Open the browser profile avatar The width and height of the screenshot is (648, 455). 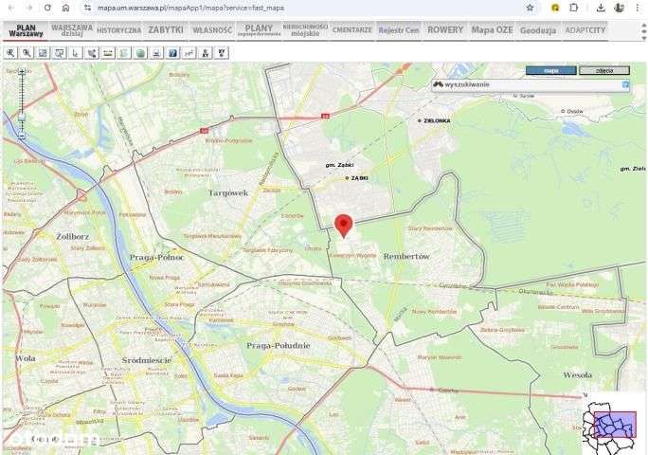(619, 8)
